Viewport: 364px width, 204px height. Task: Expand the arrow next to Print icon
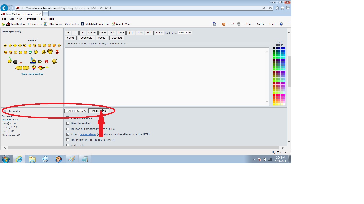point(243,24)
